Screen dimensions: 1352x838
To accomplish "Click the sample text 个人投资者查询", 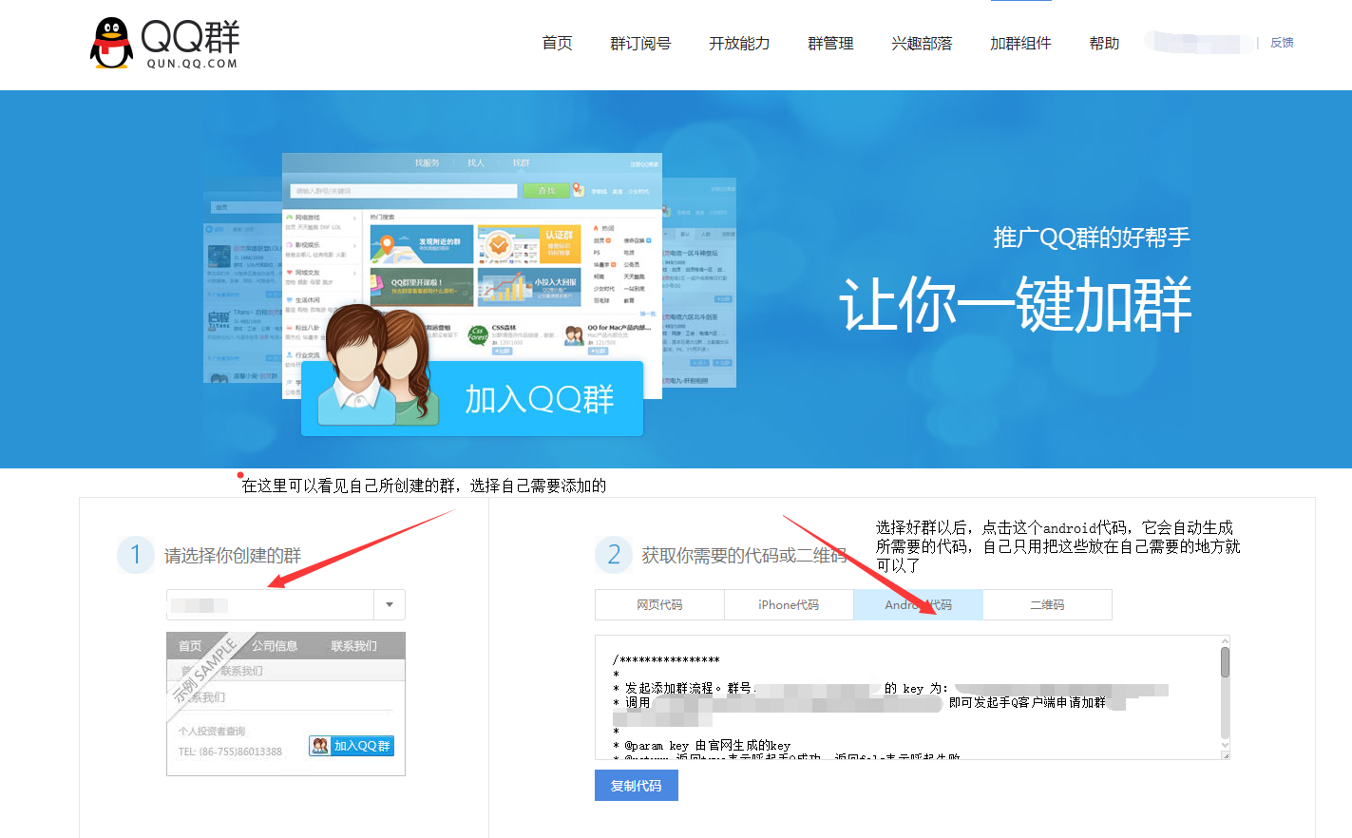I will [212, 731].
